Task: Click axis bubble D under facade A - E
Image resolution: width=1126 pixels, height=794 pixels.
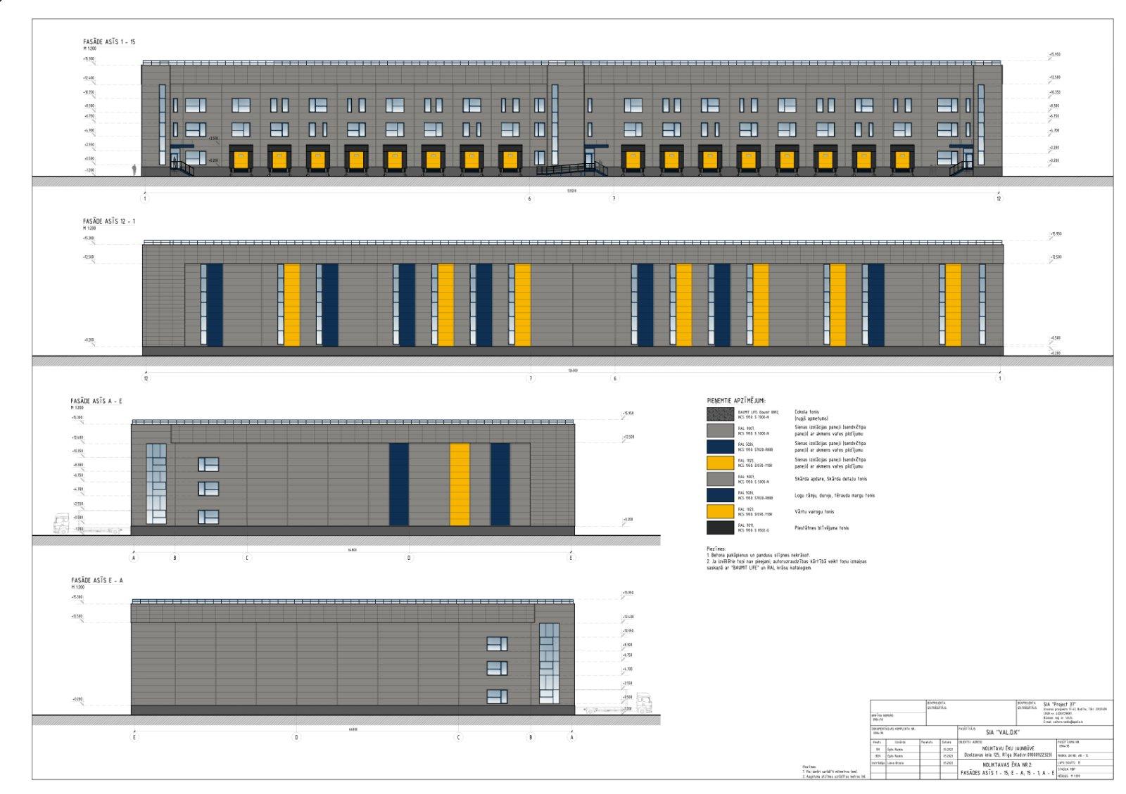Action: [x=408, y=558]
